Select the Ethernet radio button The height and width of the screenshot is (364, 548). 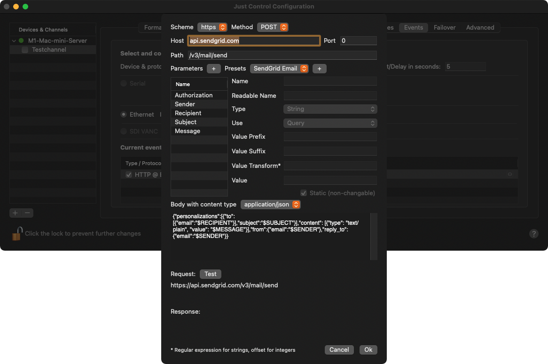pyautogui.click(x=123, y=114)
